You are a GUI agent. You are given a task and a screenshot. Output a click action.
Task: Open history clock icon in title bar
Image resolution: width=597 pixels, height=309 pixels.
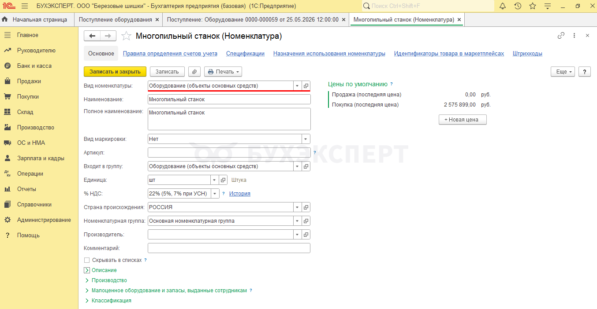point(518,6)
